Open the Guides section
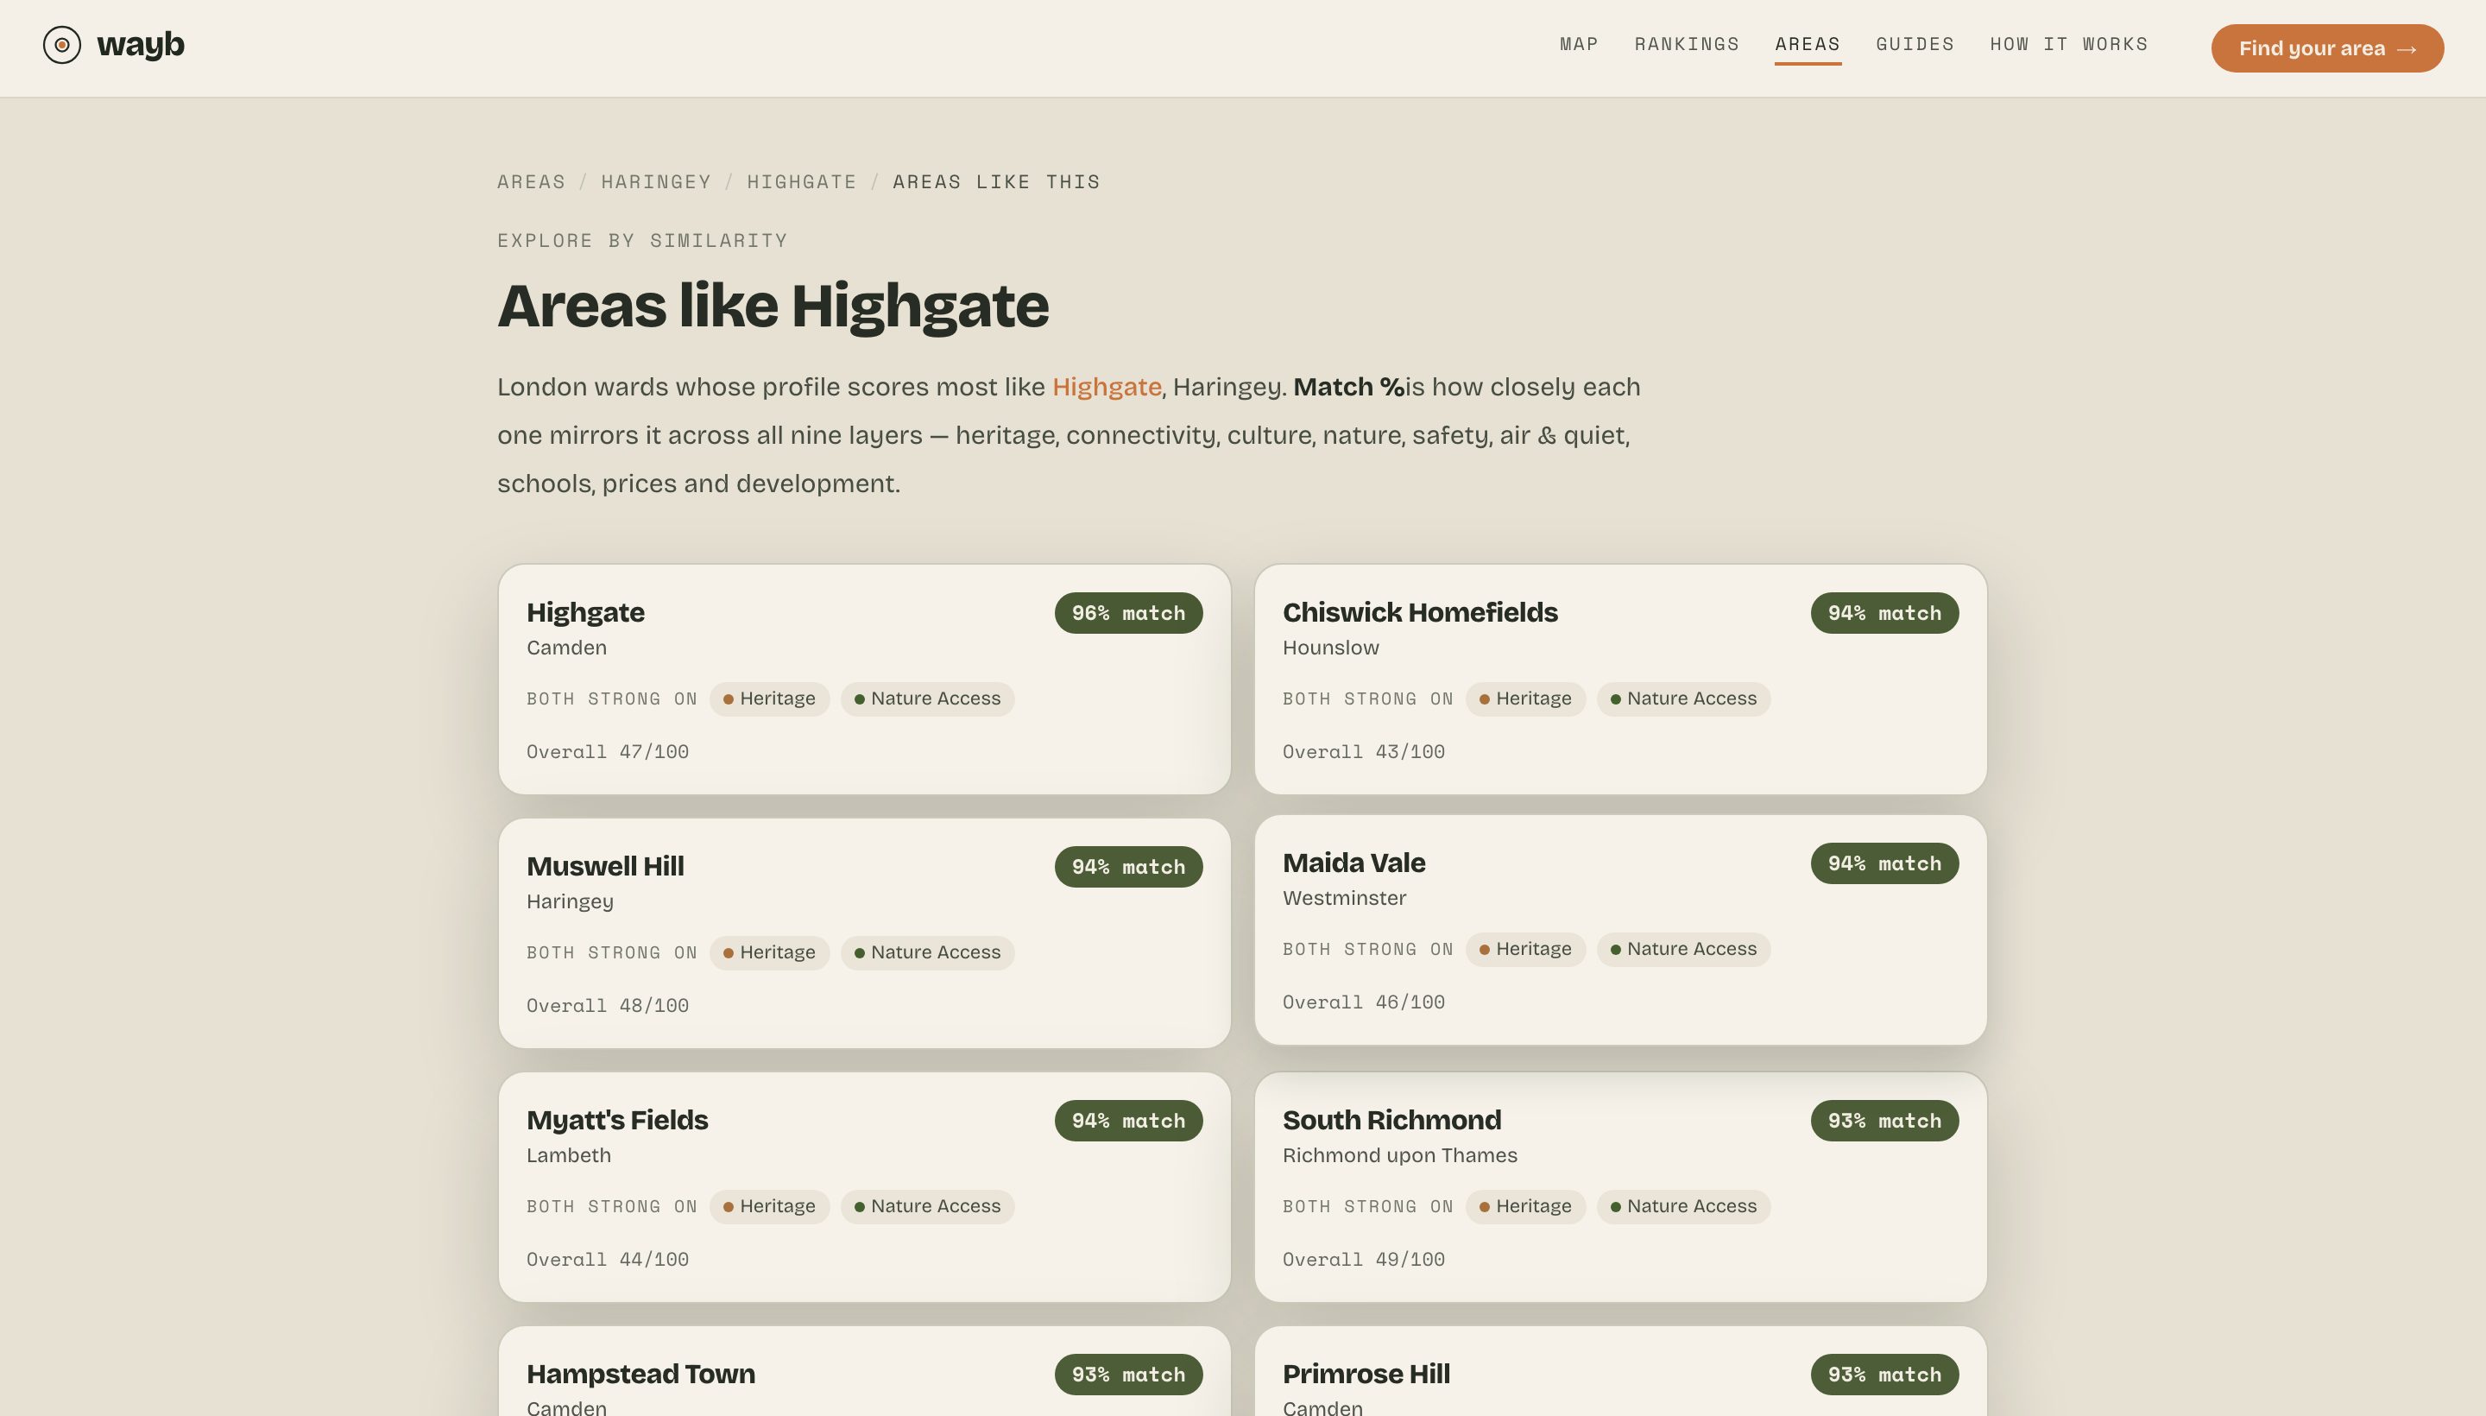 1915,44
